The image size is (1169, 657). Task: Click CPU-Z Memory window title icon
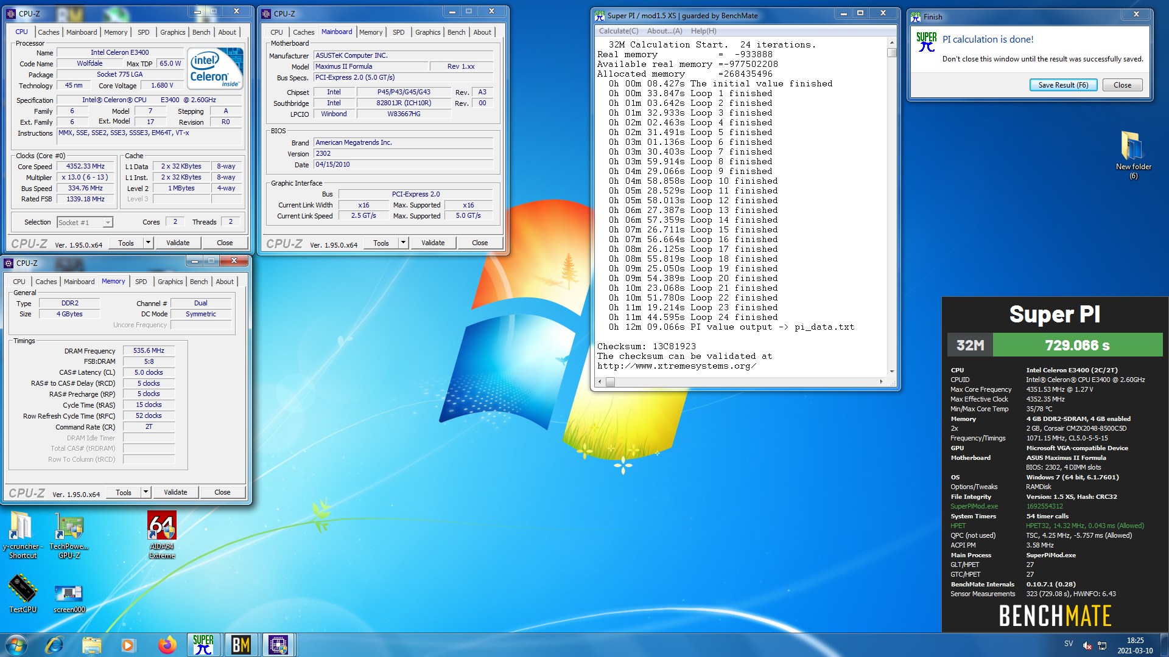(x=9, y=263)
